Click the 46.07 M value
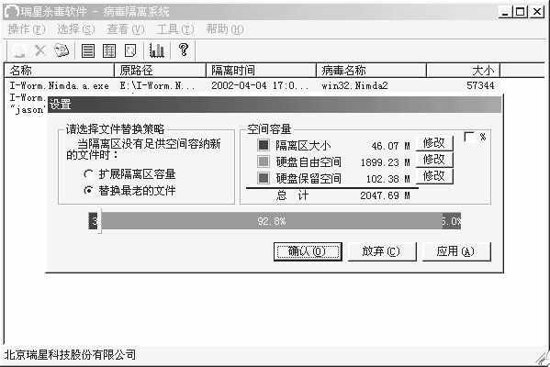Screen dimensions: 550x367 click(390, 146)
